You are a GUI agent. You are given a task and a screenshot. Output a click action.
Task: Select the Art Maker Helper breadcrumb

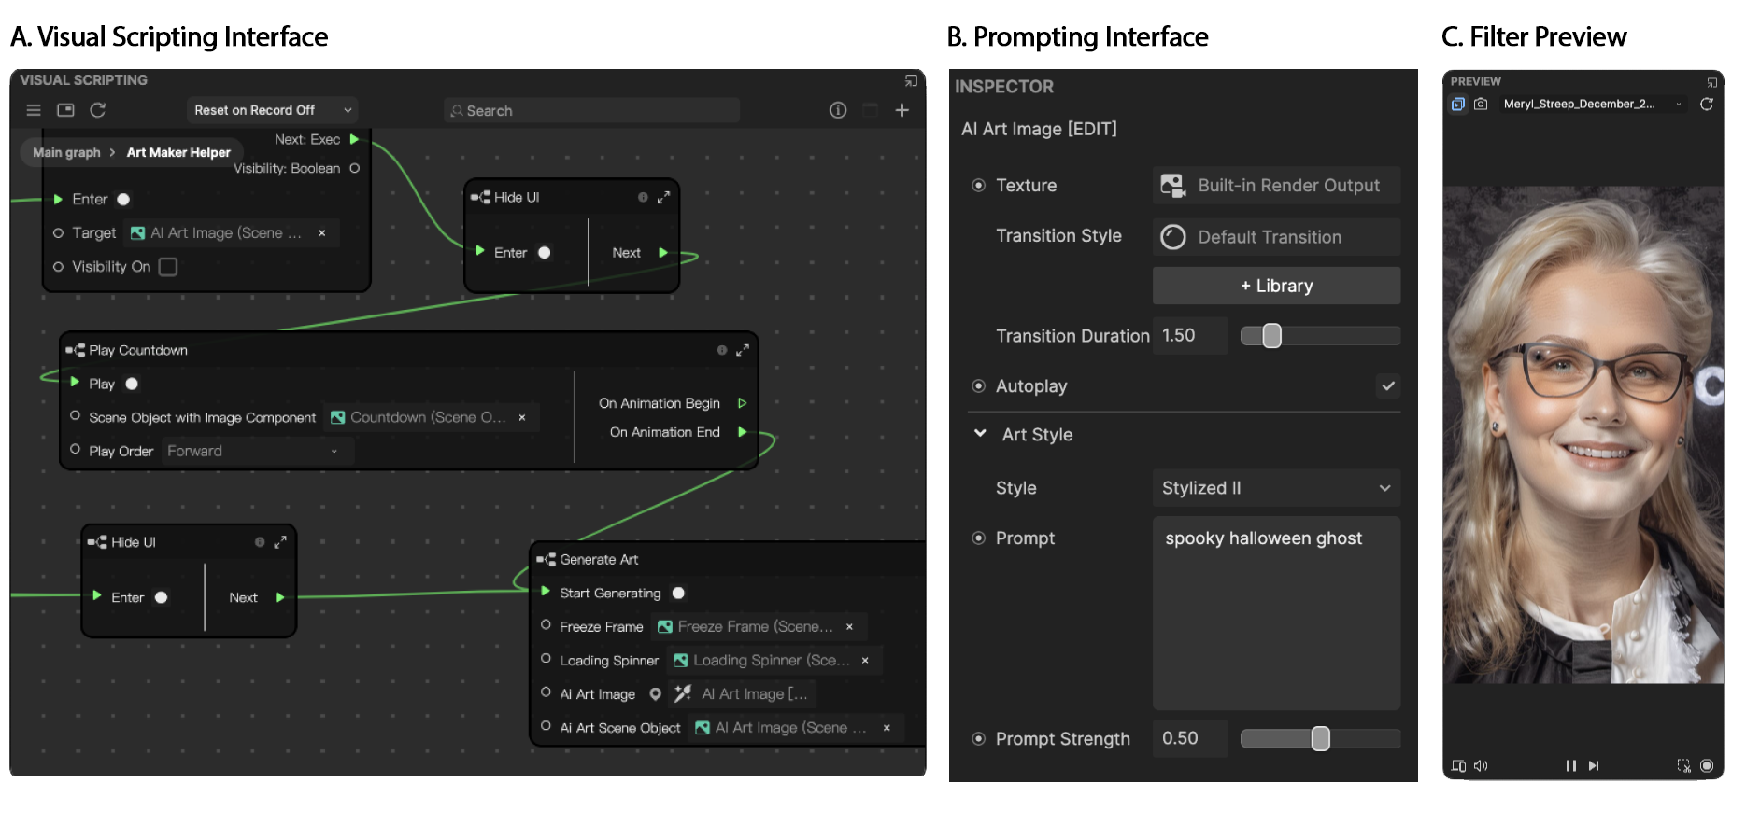tap(178, 152)
